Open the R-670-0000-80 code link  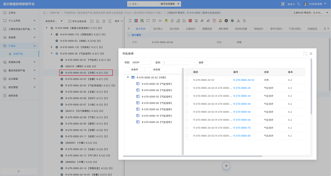point(242,136)
